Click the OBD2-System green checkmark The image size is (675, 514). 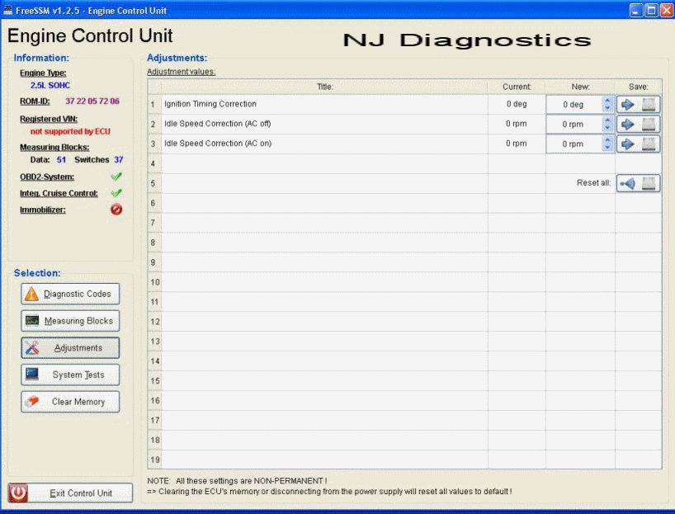pyautogui.click(x=116, y=177)
